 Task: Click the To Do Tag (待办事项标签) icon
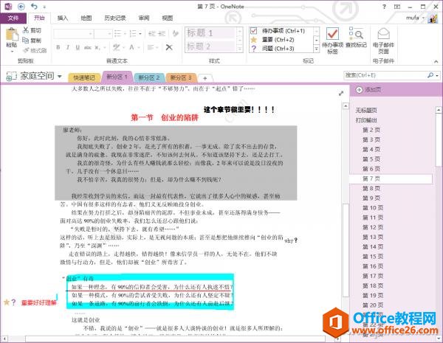click(x=332, y=35)
